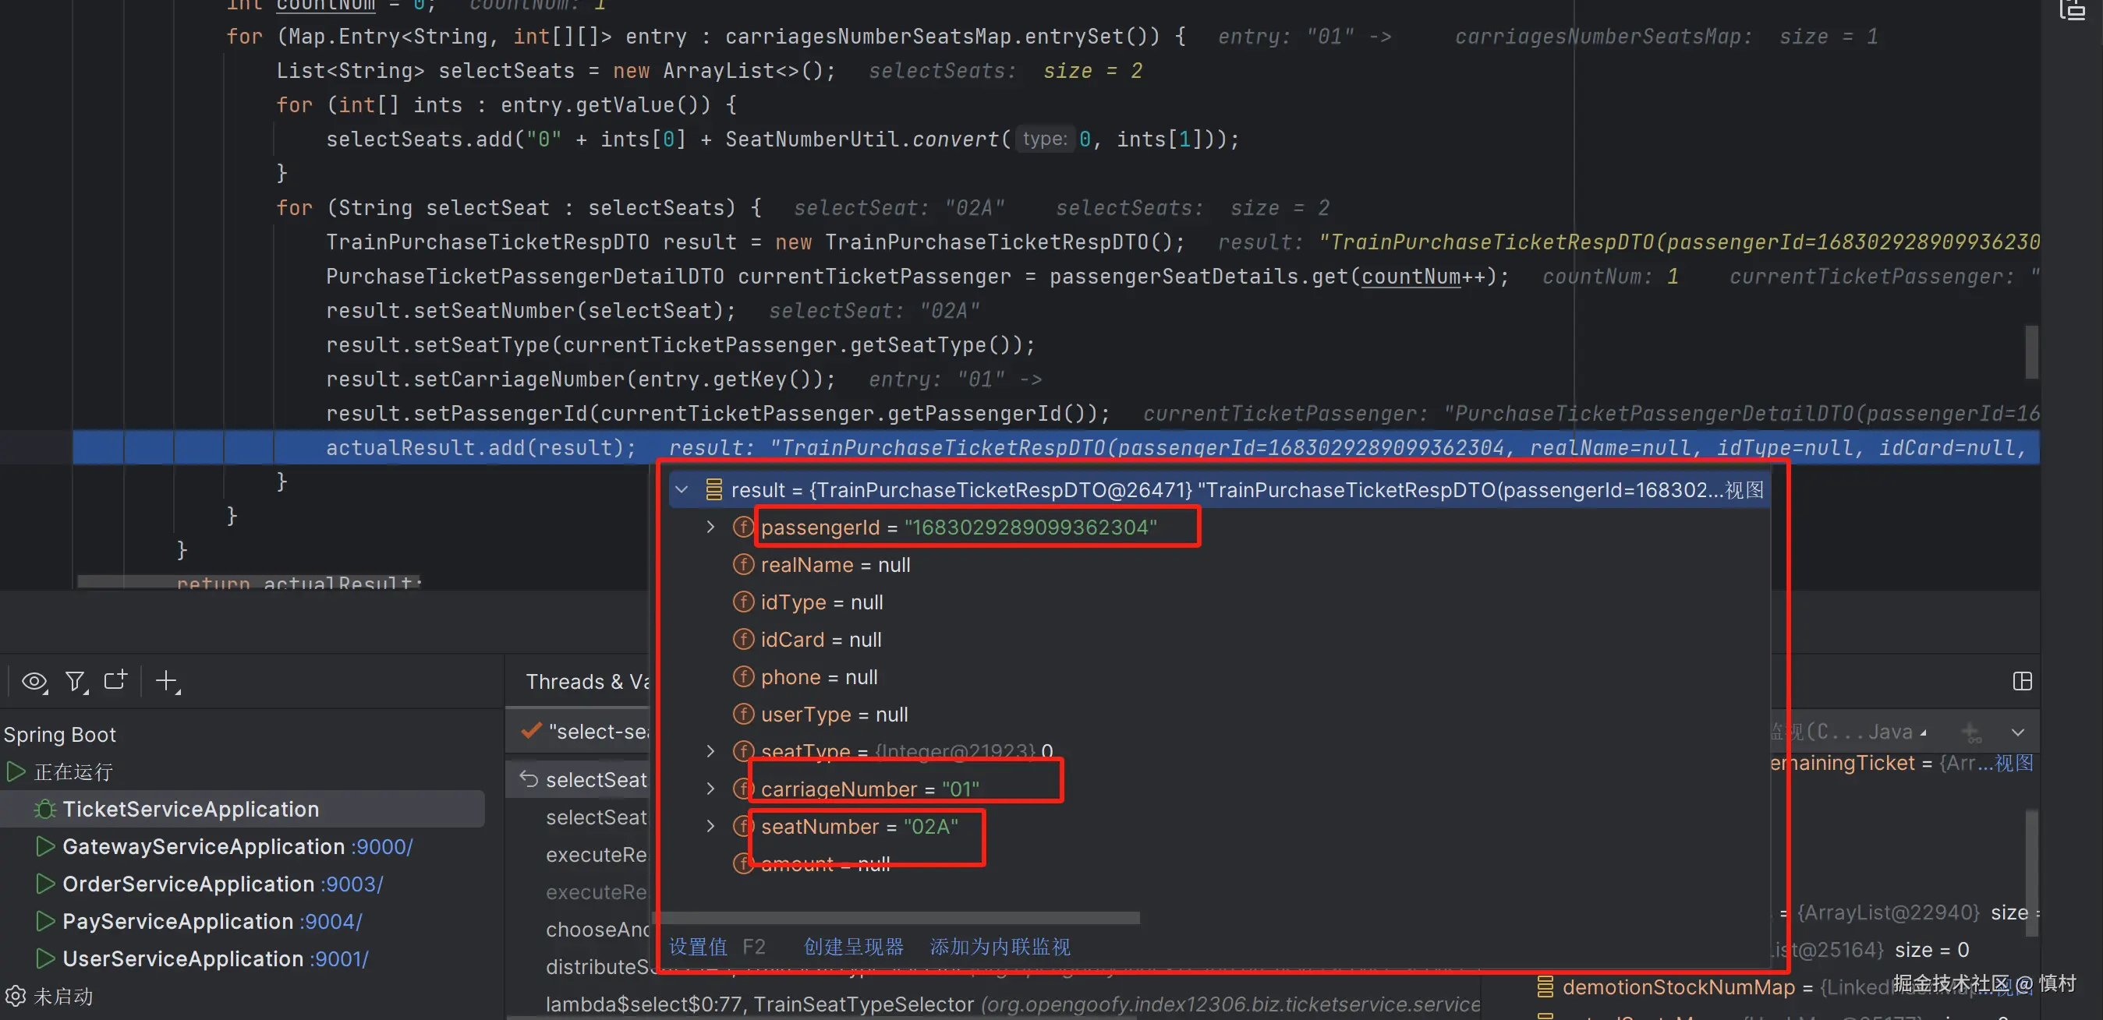Expand the carriageNumber field node
The width and height of the screenshot is (2103, 1020).
click(x=710, y=789)
